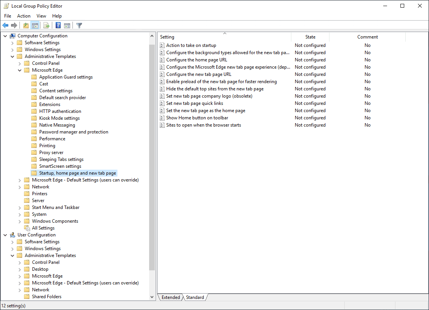Select Set new tab page company logo (obsolete)
The height and width of the screenshot is (310, 429).
coord(209,96)
